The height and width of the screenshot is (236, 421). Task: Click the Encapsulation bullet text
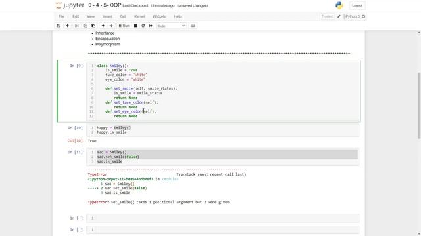click(x=108, y=39)
